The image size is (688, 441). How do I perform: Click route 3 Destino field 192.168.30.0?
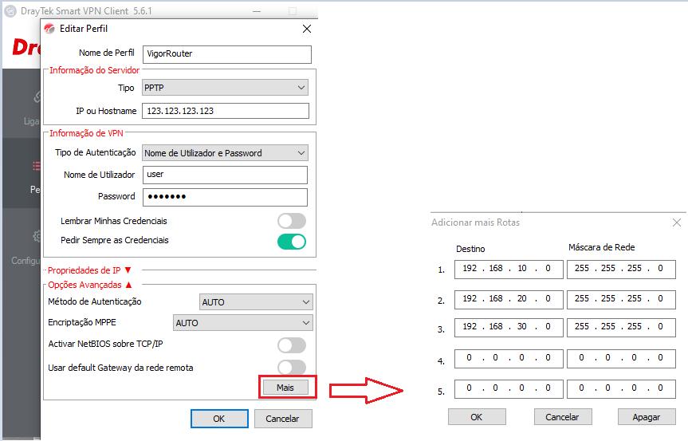click(509, 327)
